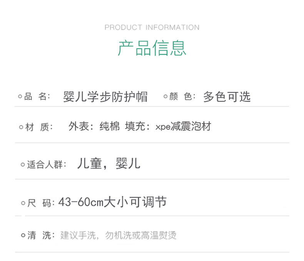Click the bullet circle before 适合人群
Screen dimensions: 304x261
pyautogui.click(x=22, y=165)
